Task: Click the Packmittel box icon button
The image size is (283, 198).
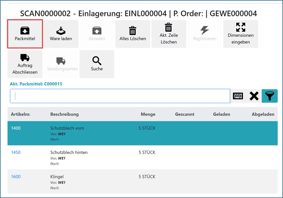Action: point(25,34)
